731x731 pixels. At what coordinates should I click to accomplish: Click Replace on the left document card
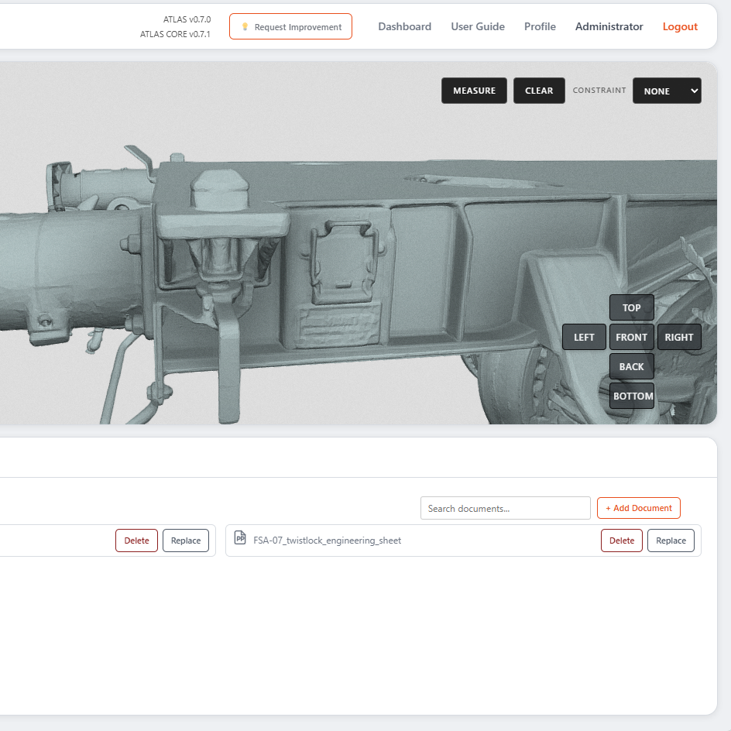(x=186, y=541)
